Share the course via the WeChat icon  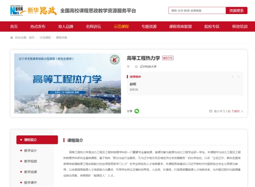[x=137, y=111]
